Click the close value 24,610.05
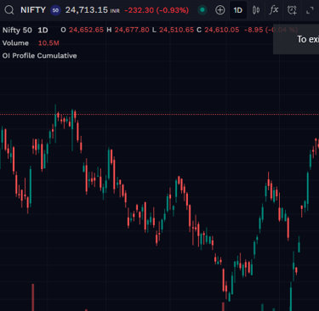This screenshot has height=311, width=319. click(x=222, y=30)
